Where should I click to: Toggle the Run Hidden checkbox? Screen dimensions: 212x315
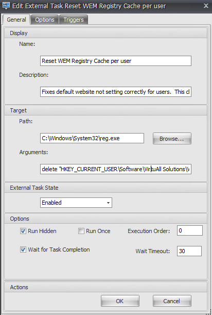click(x=23, y=231)
